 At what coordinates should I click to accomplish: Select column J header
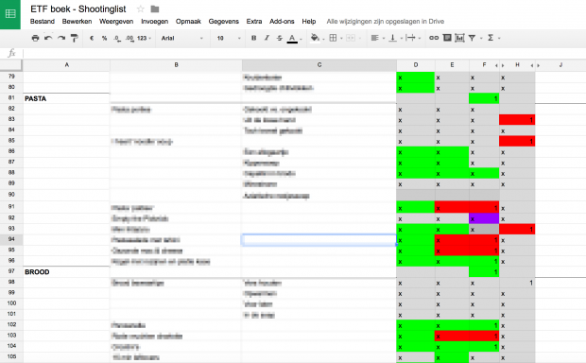560,65
